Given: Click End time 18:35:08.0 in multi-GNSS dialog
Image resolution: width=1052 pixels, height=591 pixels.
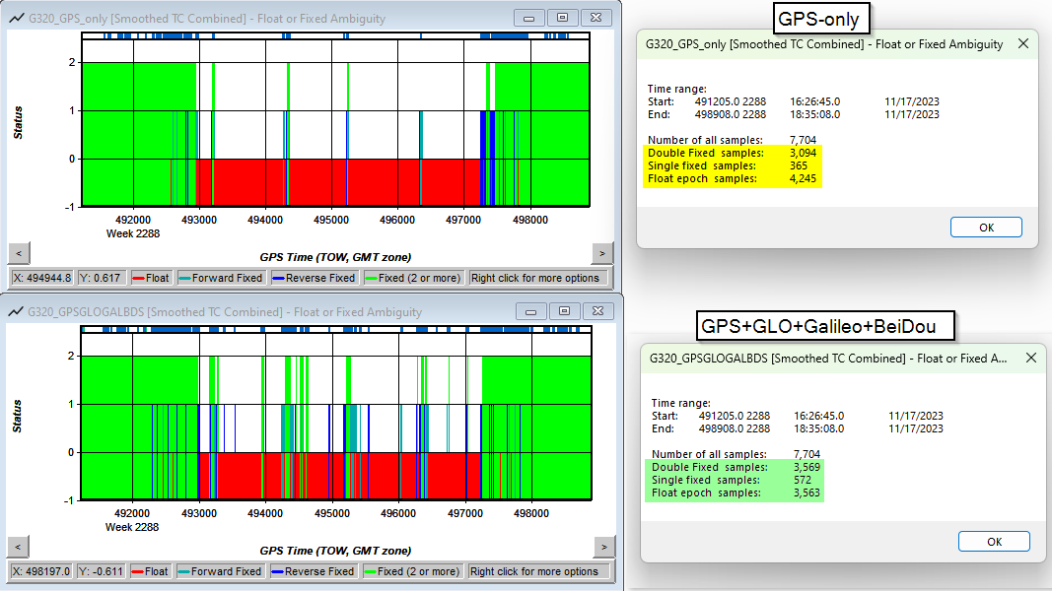Looking at the screenshot, I should (x=818, y=428).
